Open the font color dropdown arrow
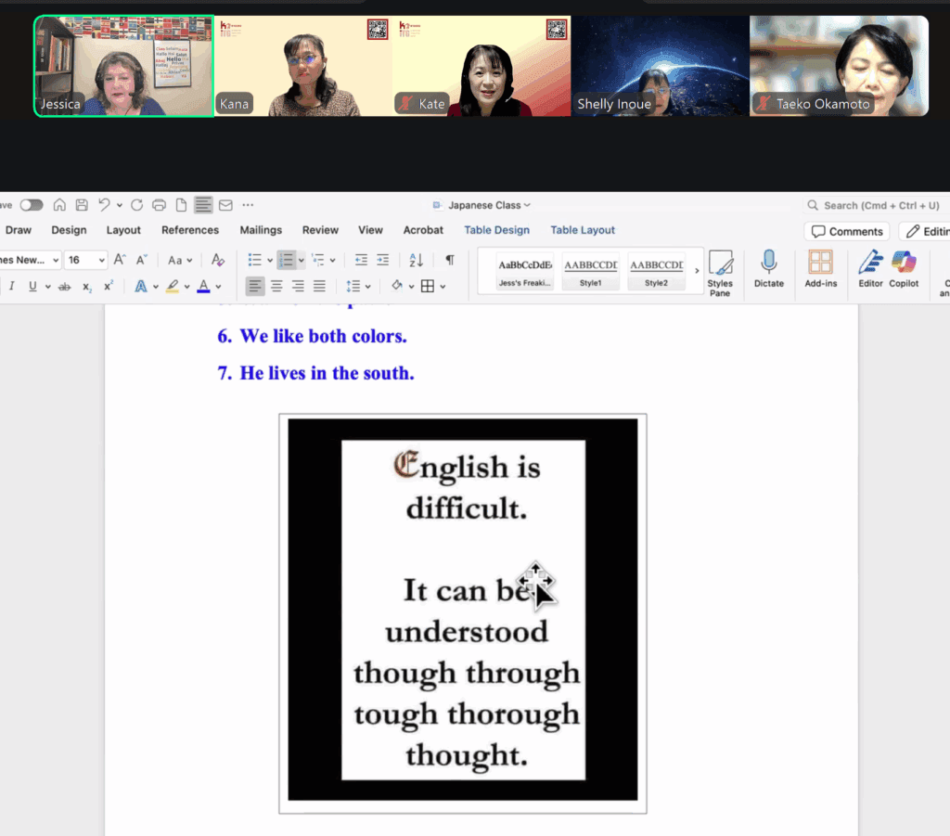Screen dimensions: 950x836 pyautogui.click(x=218, y=287)
